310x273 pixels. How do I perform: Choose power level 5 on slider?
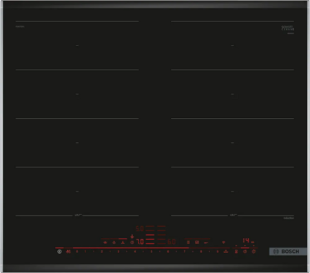(152, 252)
